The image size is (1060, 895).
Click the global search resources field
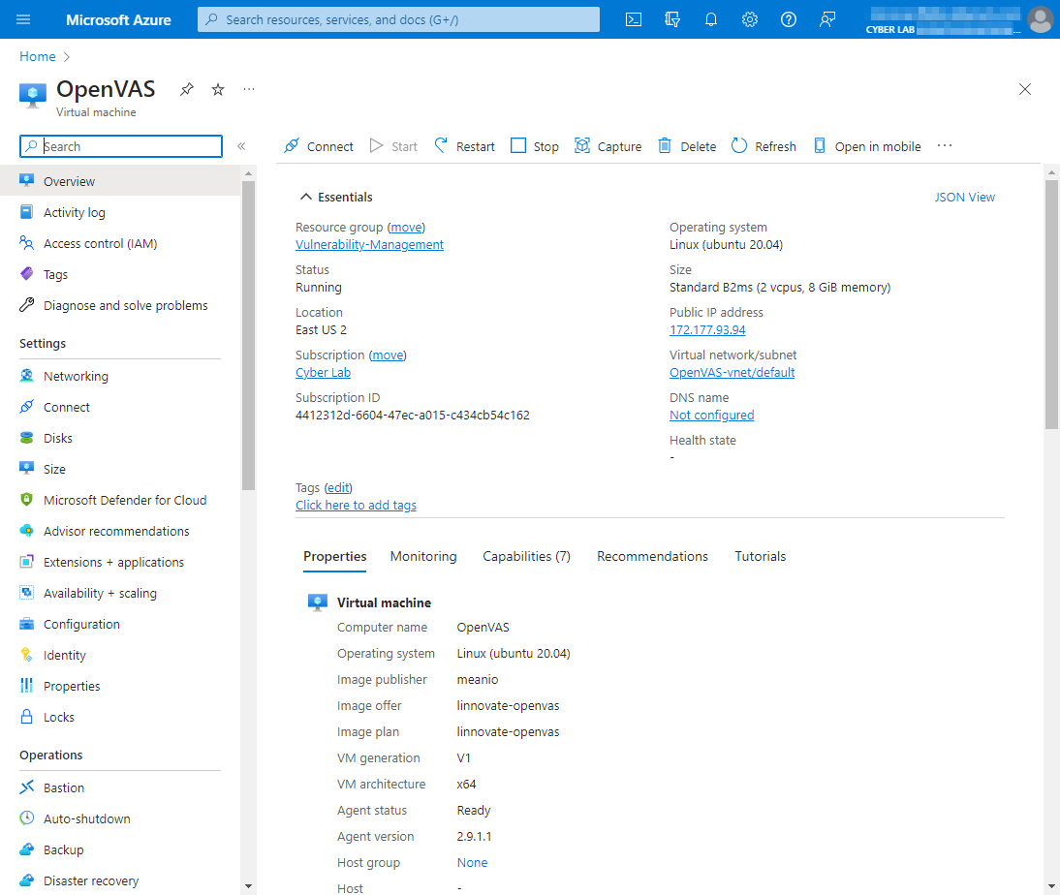(x=398, y=19)
